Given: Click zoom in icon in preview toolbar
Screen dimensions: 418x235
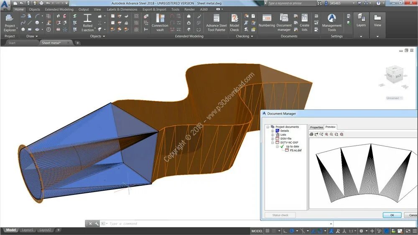Looking at the screenshot, I should coord(326,134).
